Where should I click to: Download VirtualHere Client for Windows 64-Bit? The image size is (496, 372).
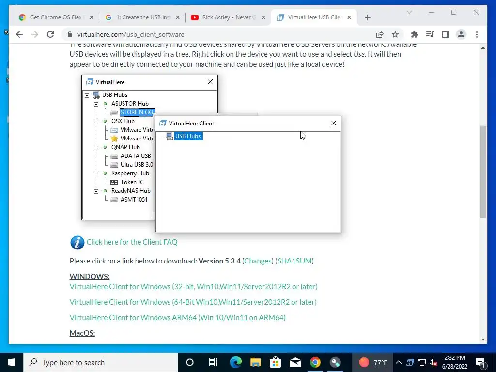click(193, 302)
